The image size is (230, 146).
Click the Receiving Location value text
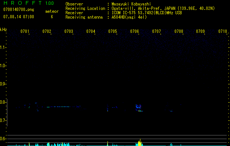coord(163,8)
